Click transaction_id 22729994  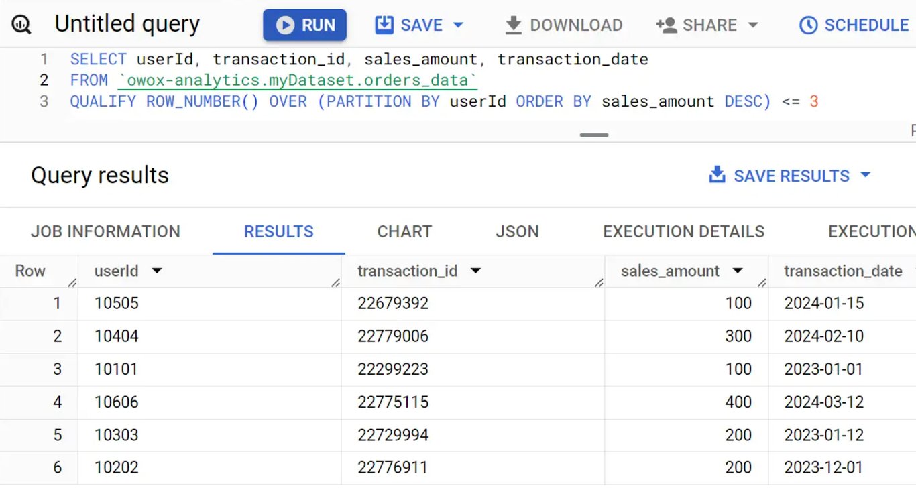point(393,435)
